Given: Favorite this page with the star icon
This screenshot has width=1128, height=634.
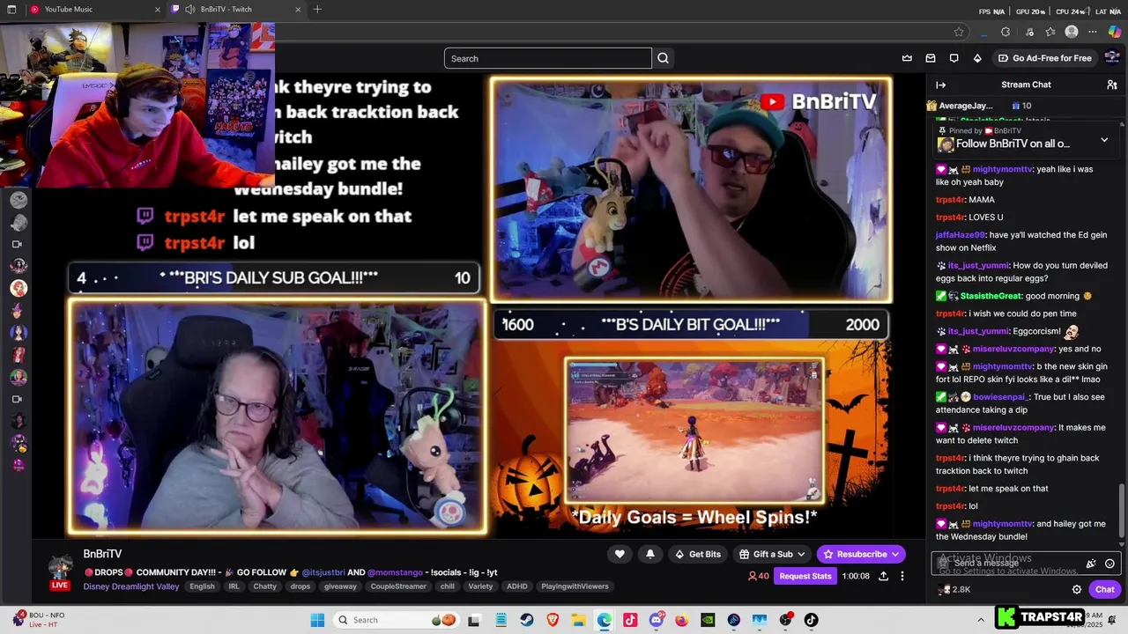Looking at the screenshot, I should [959, 32].
